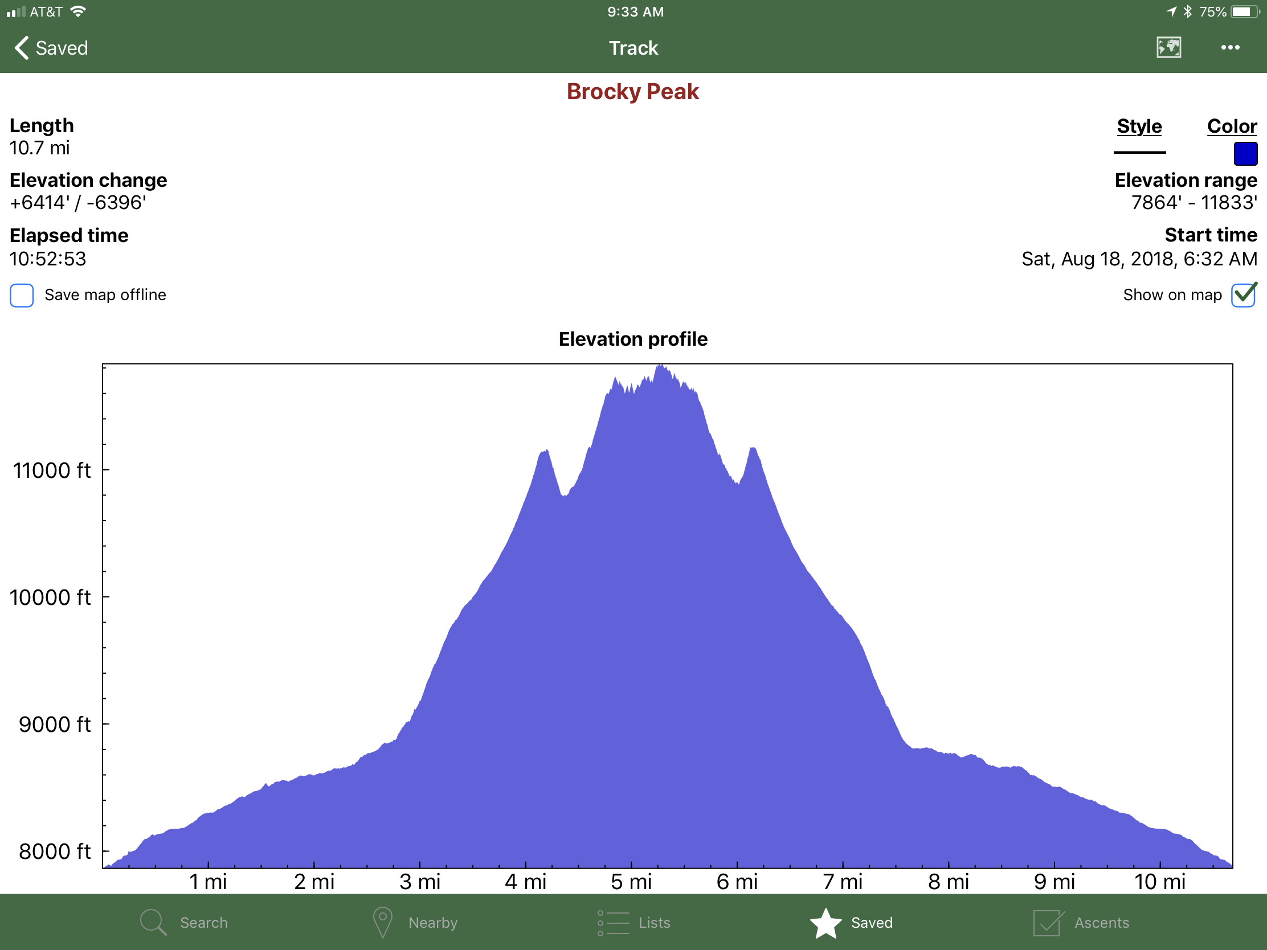Tap the Saved star icon
The image size is (1267, 950).
tap(825, 923)
